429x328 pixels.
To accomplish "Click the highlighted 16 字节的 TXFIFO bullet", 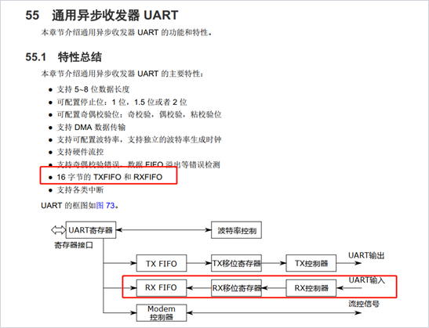I will 110,177.
